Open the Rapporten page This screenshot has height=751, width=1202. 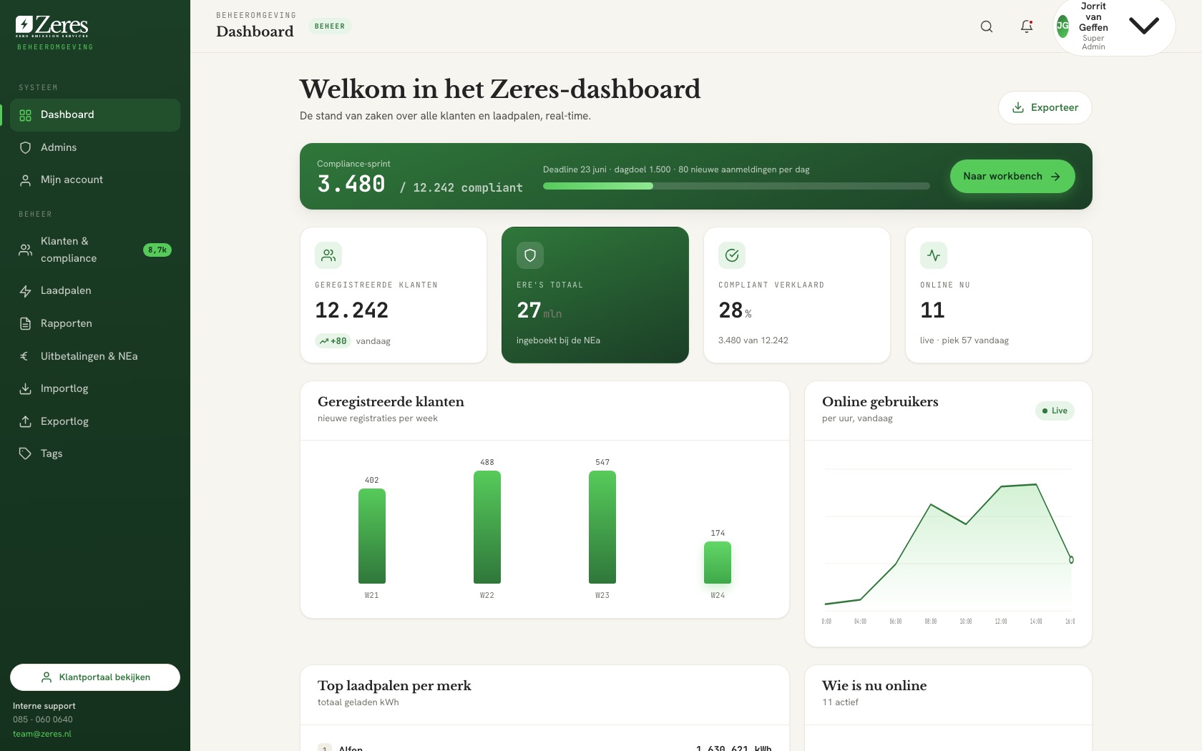95,323
